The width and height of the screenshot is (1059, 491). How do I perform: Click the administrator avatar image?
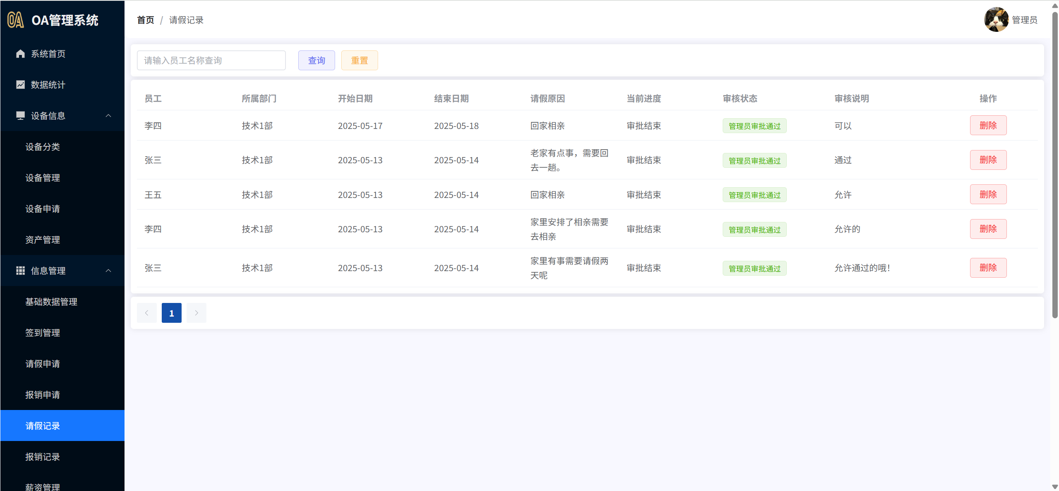point(996,19)
